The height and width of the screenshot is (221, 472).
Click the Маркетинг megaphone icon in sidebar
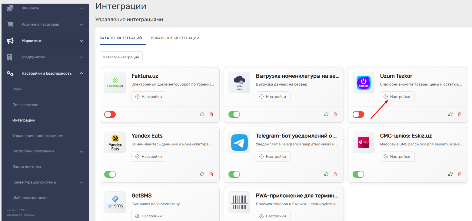10,41
